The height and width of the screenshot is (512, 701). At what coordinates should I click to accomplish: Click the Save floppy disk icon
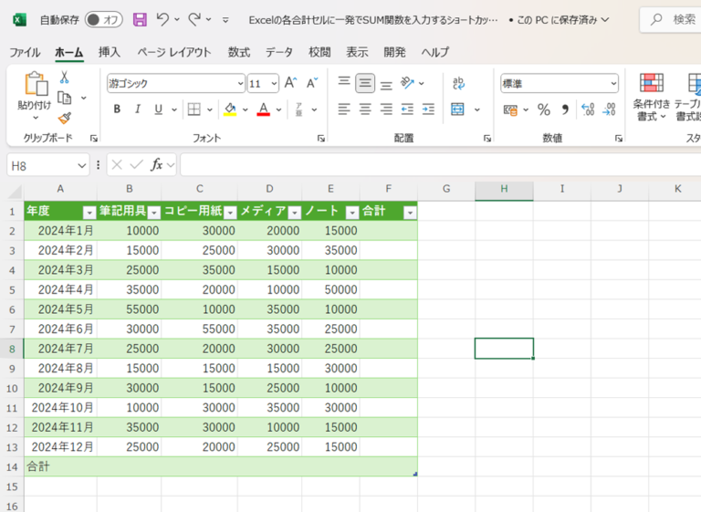coord(140,20)
